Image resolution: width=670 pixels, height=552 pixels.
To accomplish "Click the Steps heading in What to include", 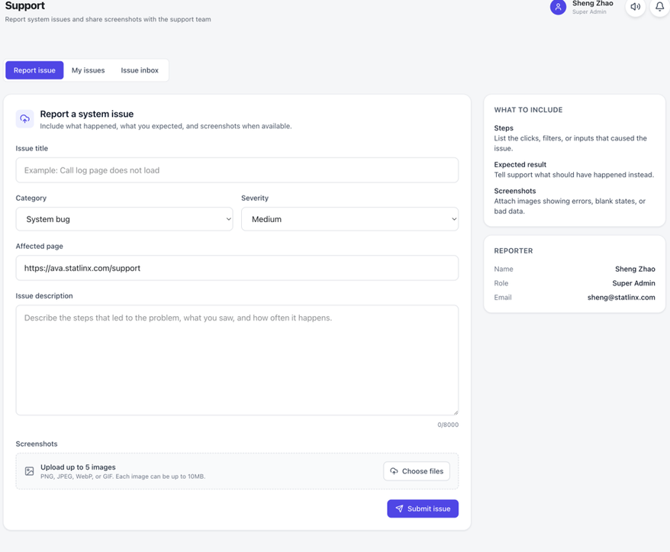I will (504, 128).
